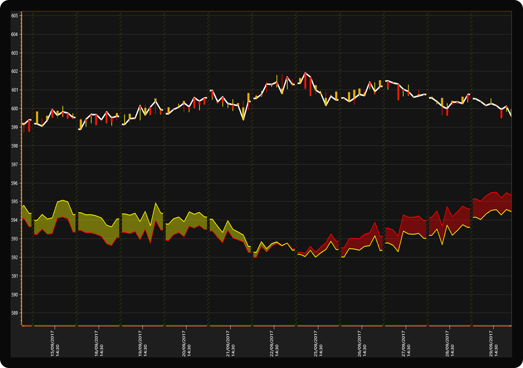
Task: Select the 28/09/2017 date on the x-axis
Action: tap(450, 343)
